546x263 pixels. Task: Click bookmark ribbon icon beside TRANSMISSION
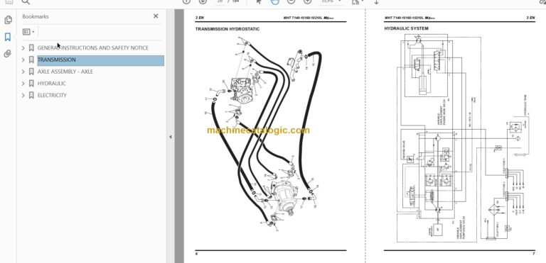pyautogui.click(x=31, y=60)
